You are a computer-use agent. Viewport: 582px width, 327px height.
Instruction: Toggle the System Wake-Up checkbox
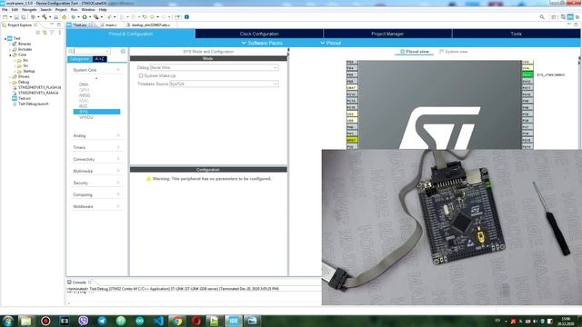pos(141,75)
